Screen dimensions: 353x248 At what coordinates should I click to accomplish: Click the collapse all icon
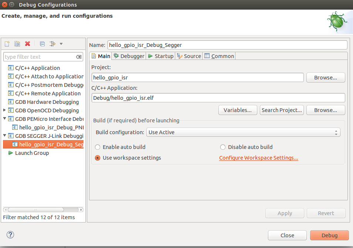point(42,44)
